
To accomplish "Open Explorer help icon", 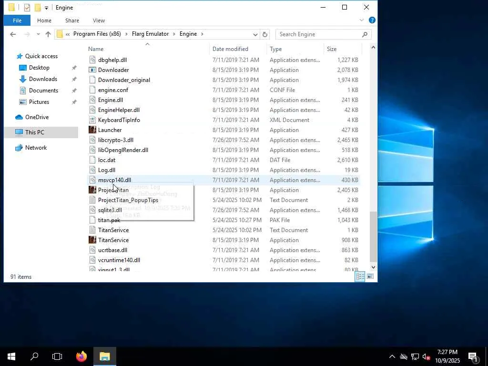I will 372,20.
